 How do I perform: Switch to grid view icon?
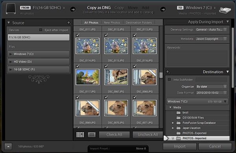click(x=80, y=135)
